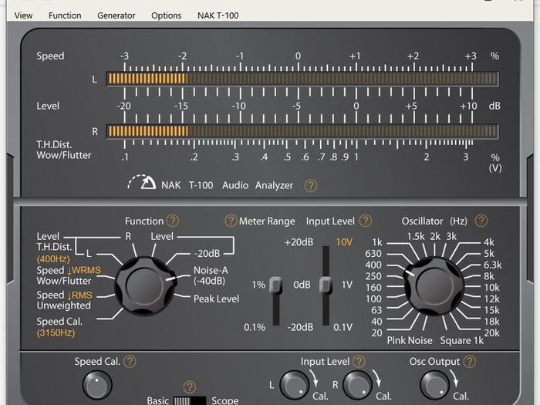Image resolution: width=540 pixels, height=405 pixels.
Task: Click the L input level knob
Action: coord(294,385)
